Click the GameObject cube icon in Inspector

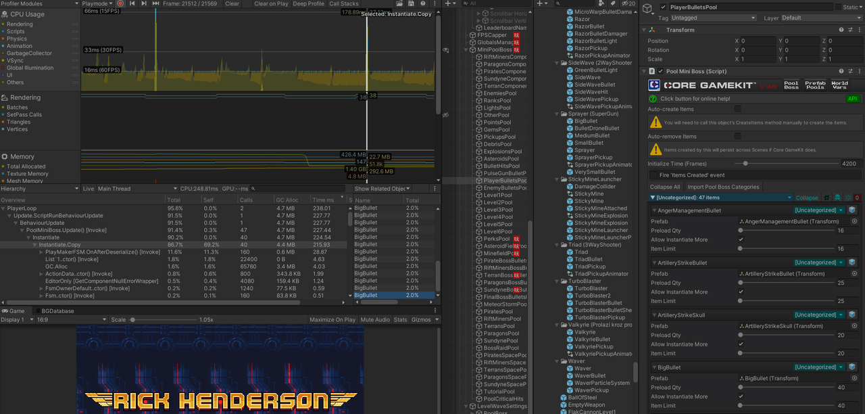(x=648, y=8)
